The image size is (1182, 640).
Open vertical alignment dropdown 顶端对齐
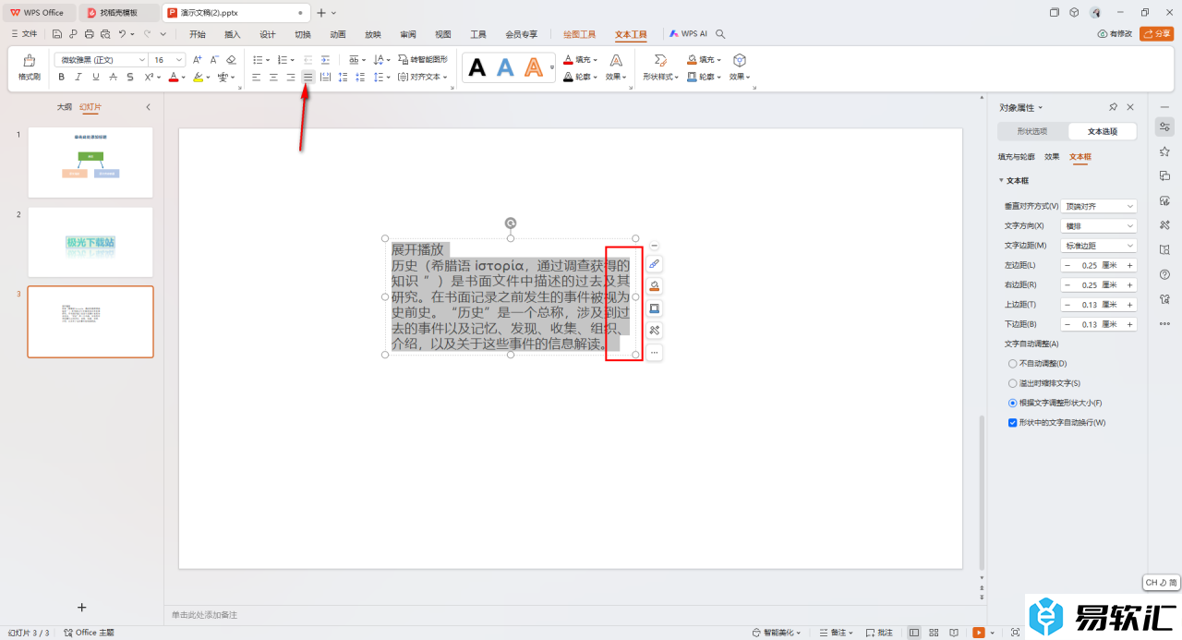pyautogui.click(x=1099, y=206)
